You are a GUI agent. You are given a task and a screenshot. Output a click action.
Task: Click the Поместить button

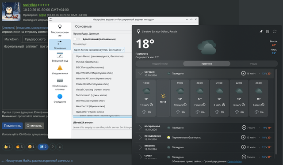click(12, 126)
